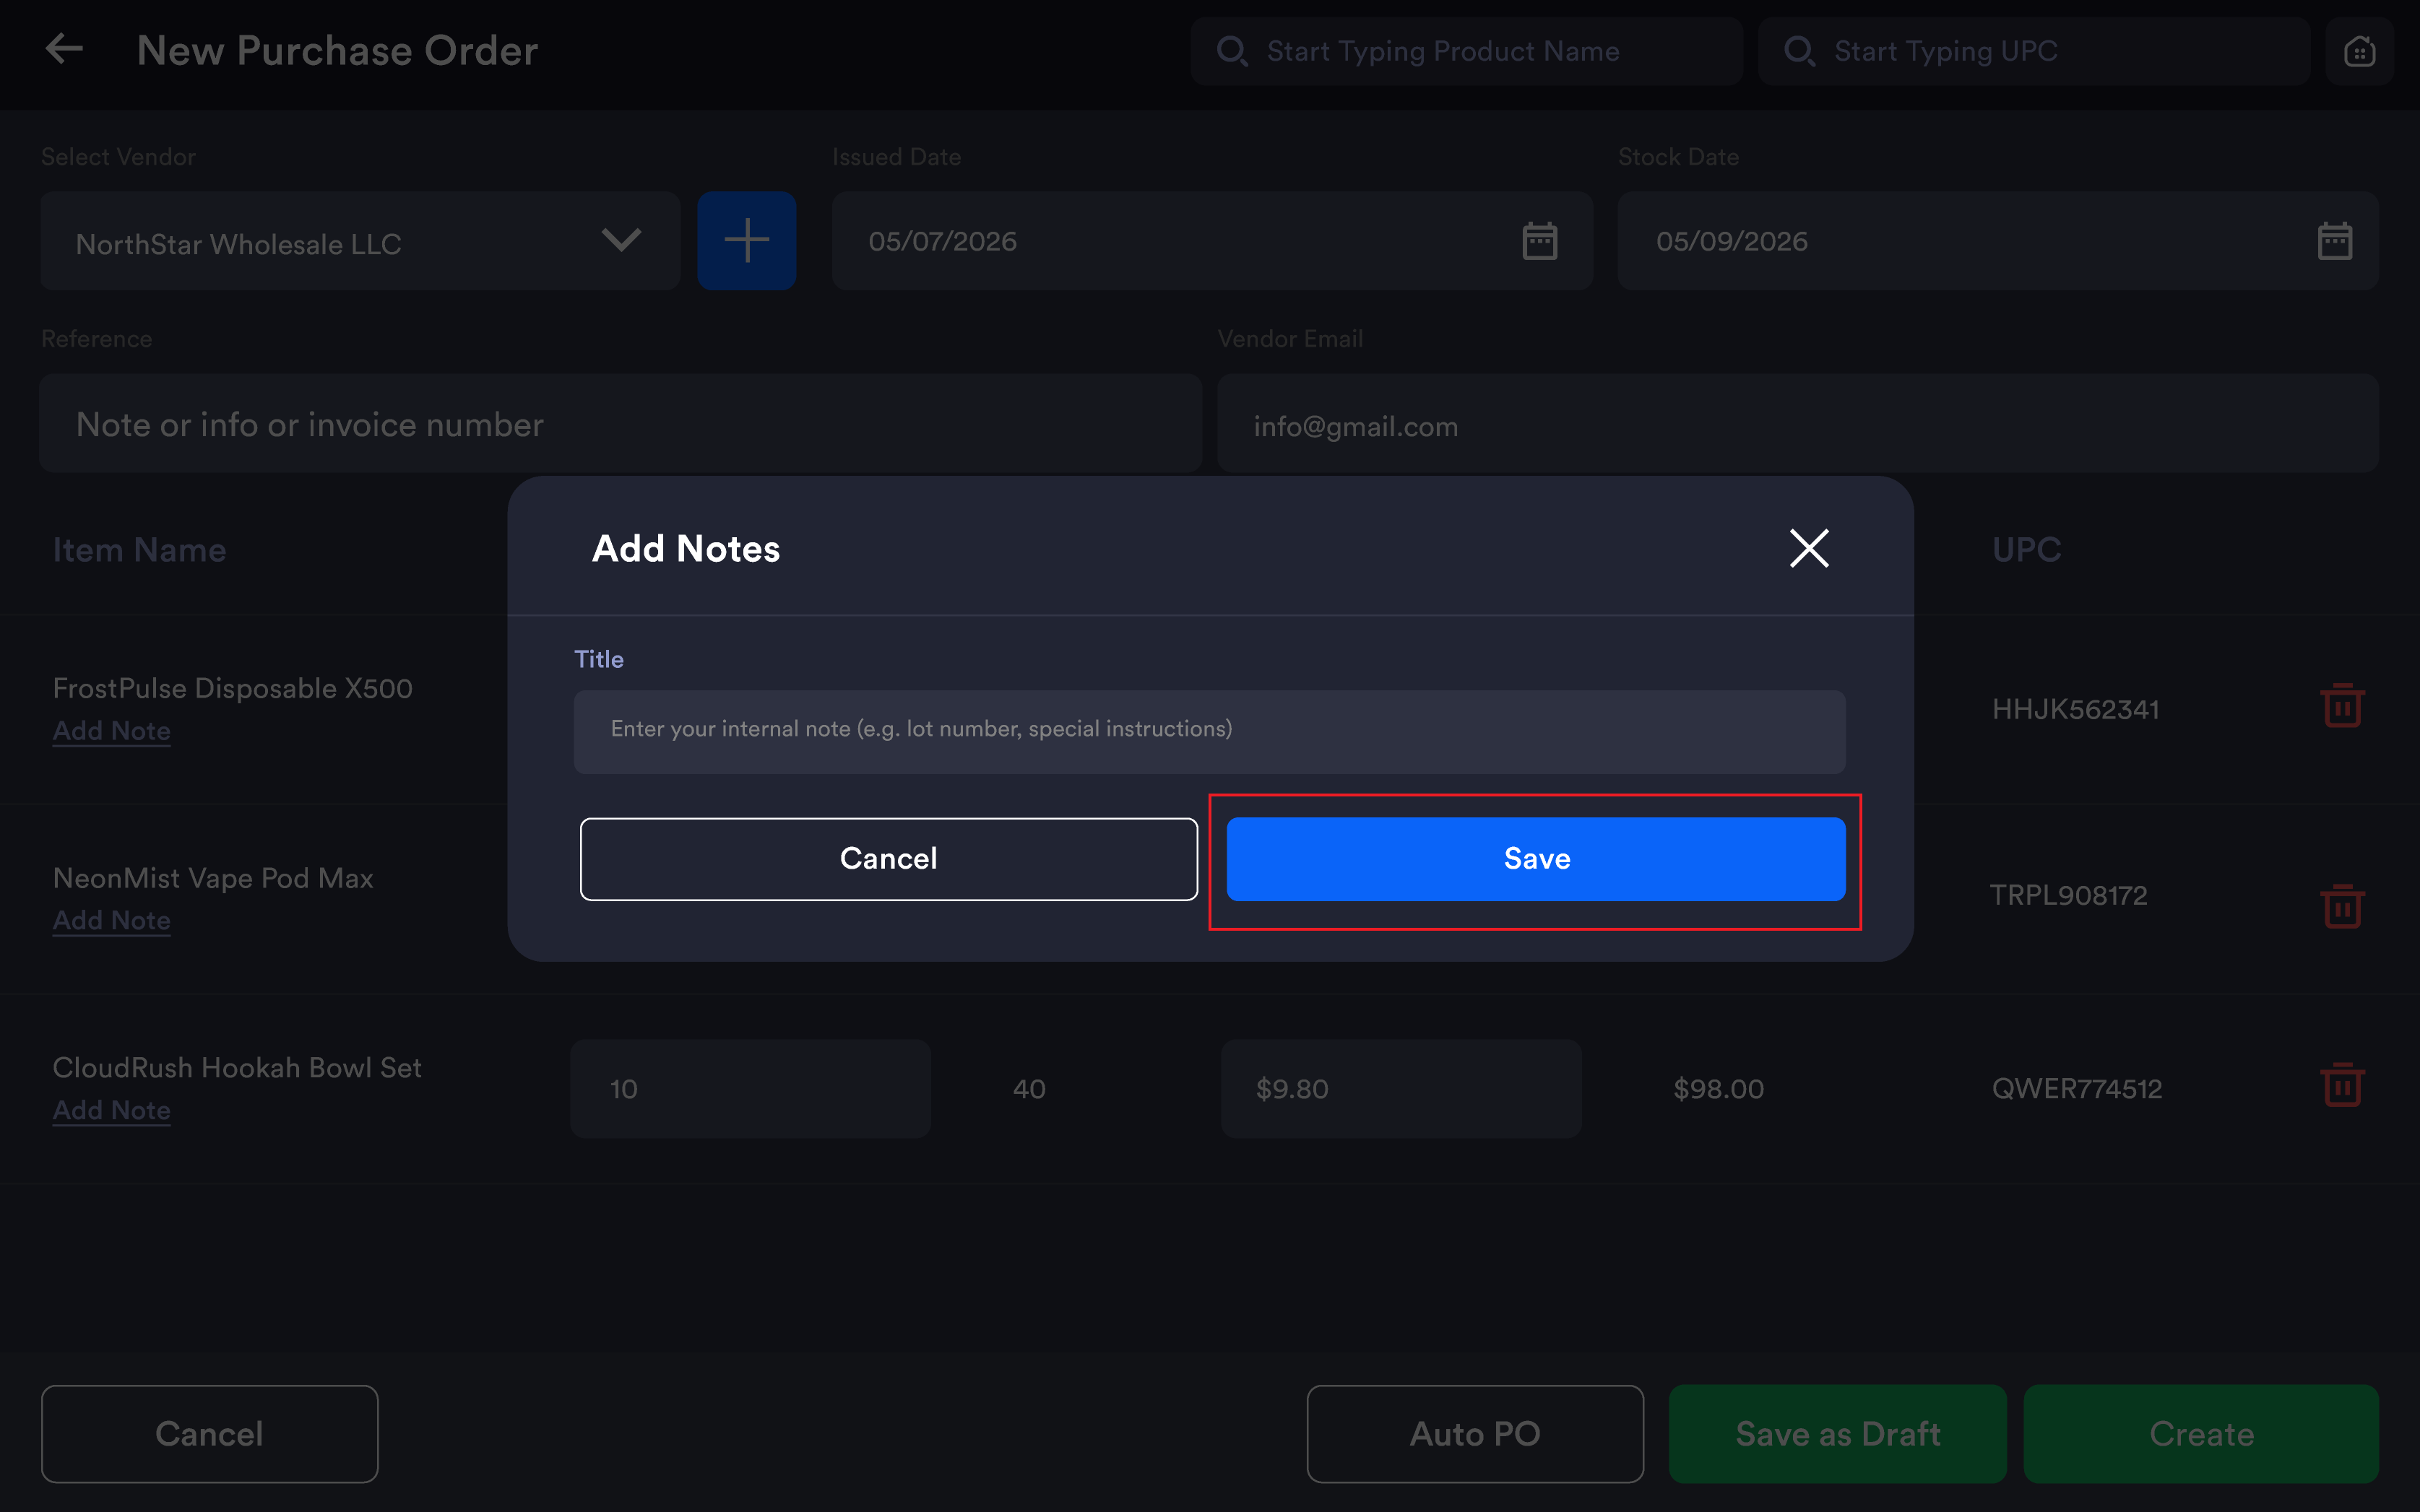This screenshot has height=1512, width=2420.
Task: Add note to FrostPulse Disposable X500
Action: click(111, 731)
